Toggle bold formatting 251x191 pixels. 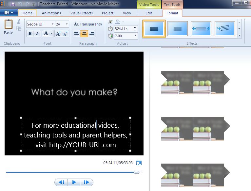pos(30,33)
